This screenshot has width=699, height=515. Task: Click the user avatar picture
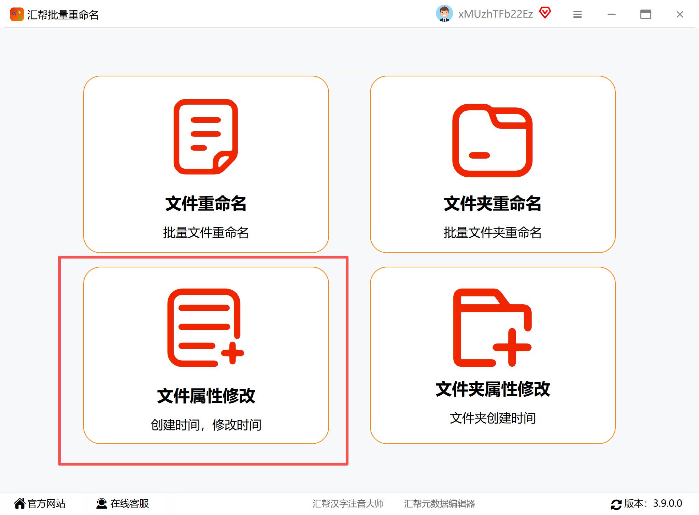click(x=444, y=14)
